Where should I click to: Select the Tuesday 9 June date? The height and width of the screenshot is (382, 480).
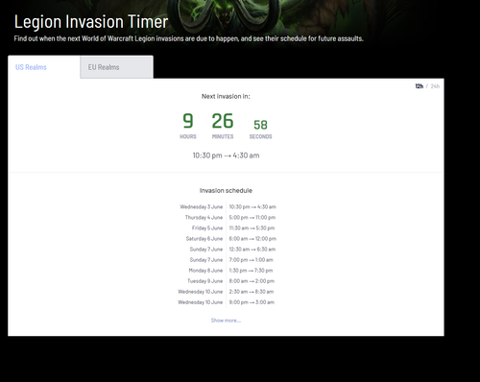click(x=205, y=281)
